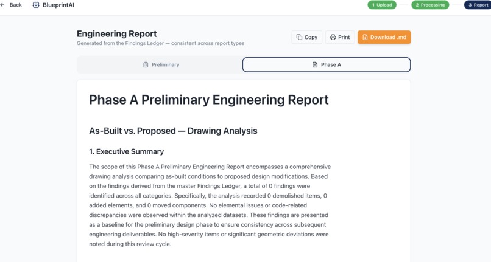Select step 3 Report indicator
The width and height of the screenshot is (491, 262).
(478, 5)
